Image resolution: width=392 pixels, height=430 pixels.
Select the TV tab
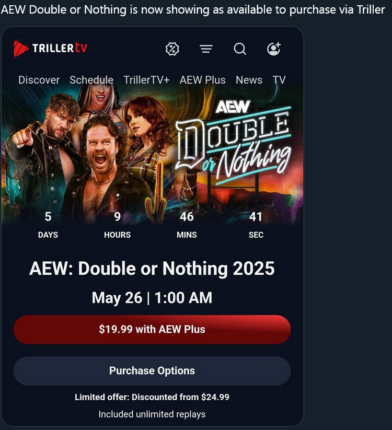[279, 80]
